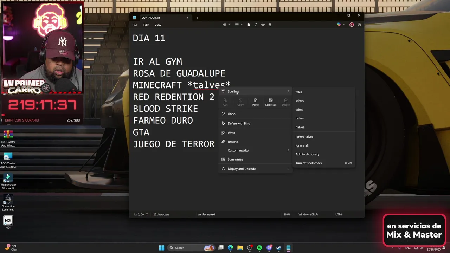
Task: Click the Formatted status bar indicator
Action: point(206,214)
